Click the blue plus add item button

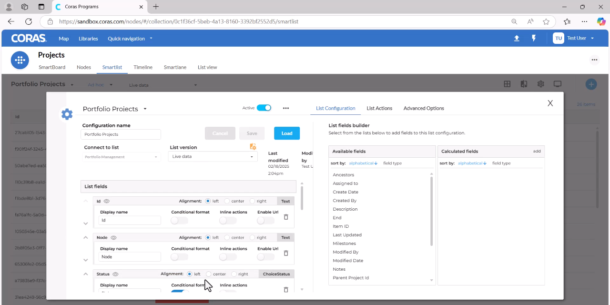pyautogui.click(x=591, y=84)
